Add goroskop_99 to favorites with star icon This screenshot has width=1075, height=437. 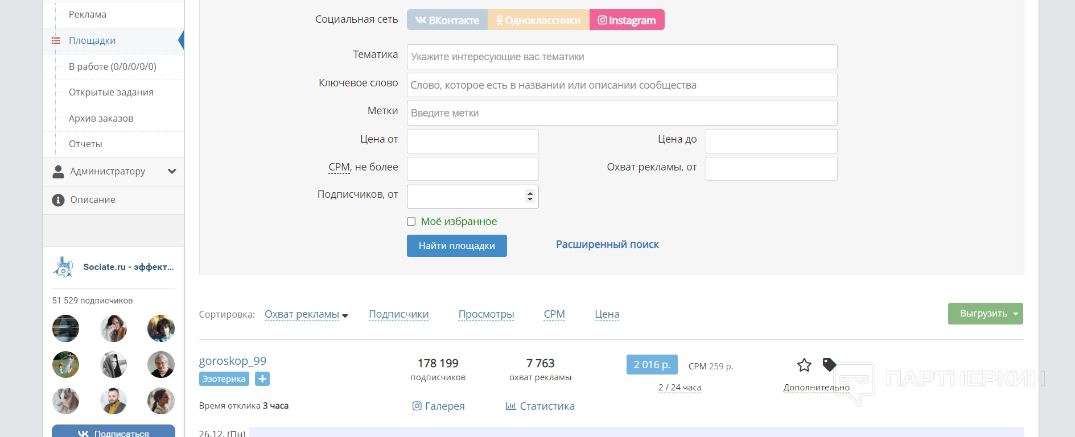click(x=804, y=365)
